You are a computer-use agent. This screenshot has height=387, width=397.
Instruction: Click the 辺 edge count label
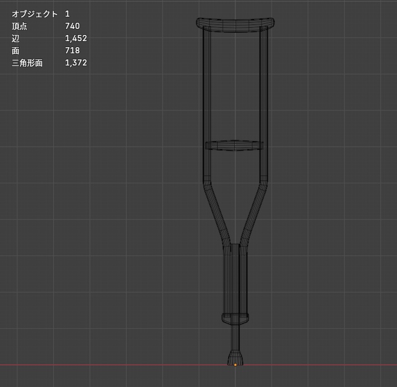pos(16,38)
